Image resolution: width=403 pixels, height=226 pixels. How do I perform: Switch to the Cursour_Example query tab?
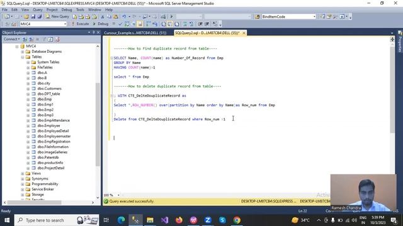tap(135, 33)
